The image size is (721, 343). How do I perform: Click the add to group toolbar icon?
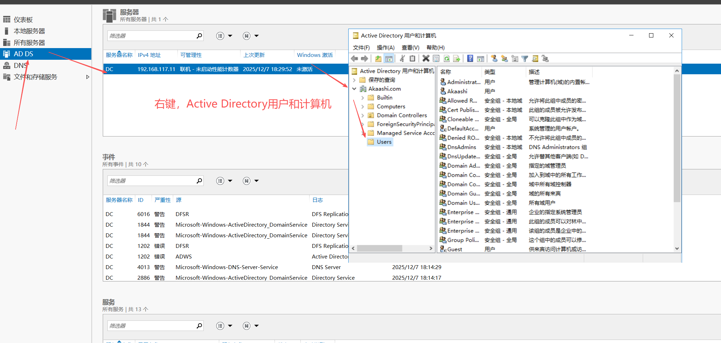point(545,59)
